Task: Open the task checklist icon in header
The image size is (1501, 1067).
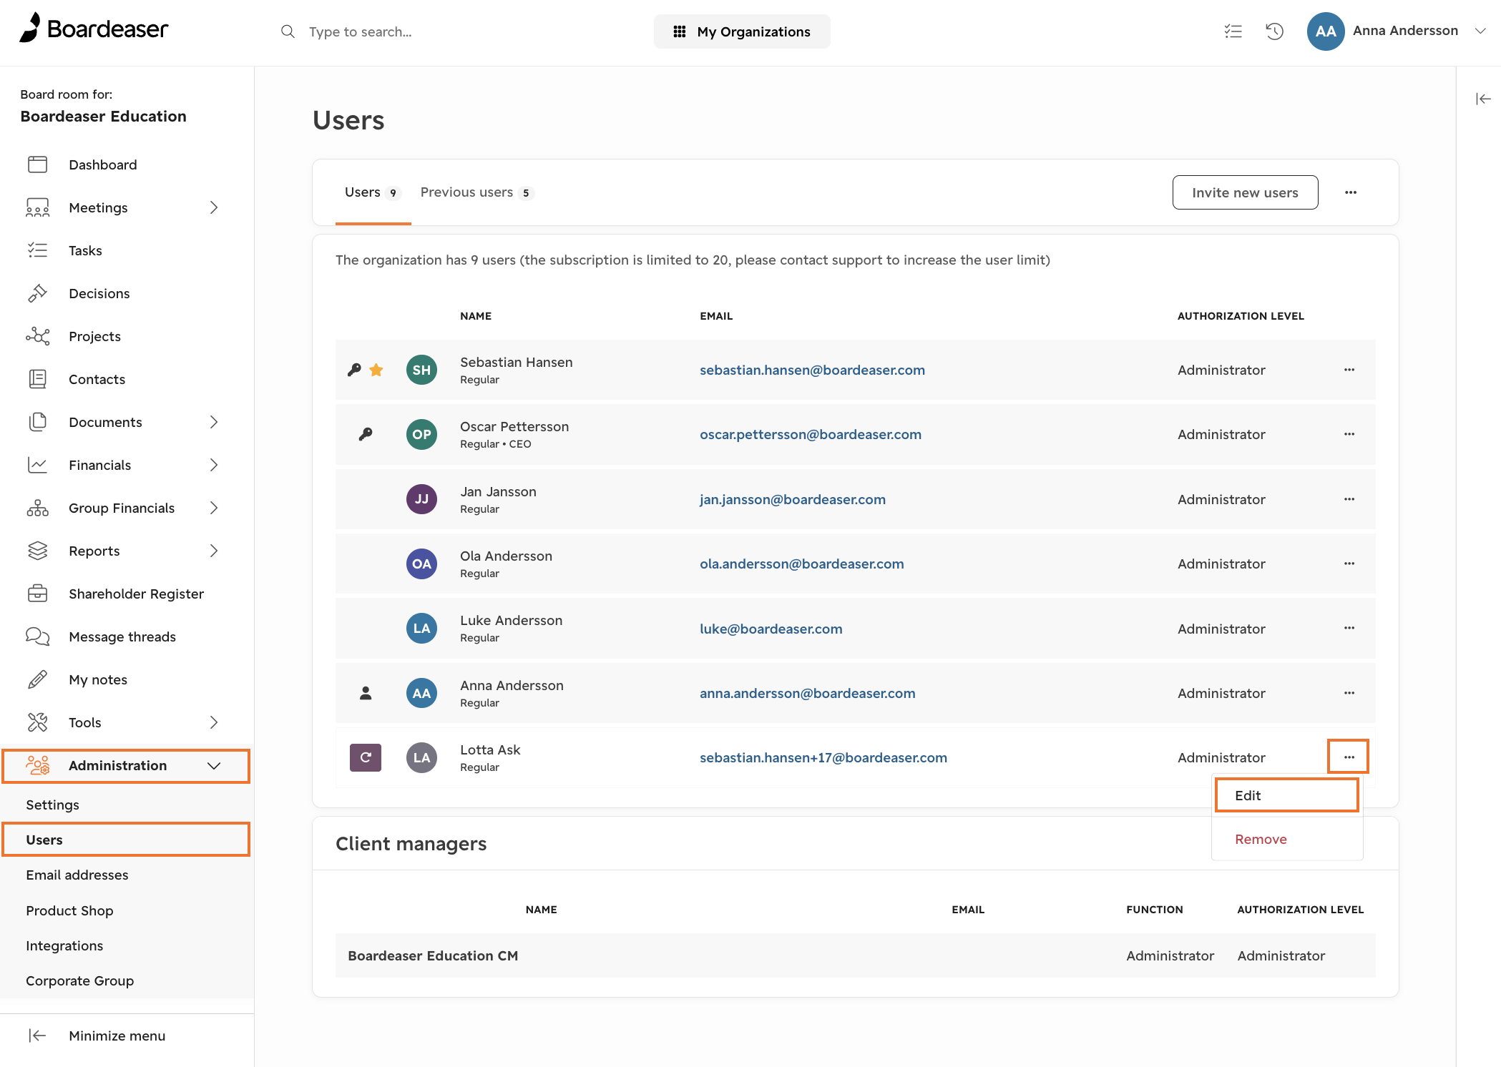Action: (1233, 31)
